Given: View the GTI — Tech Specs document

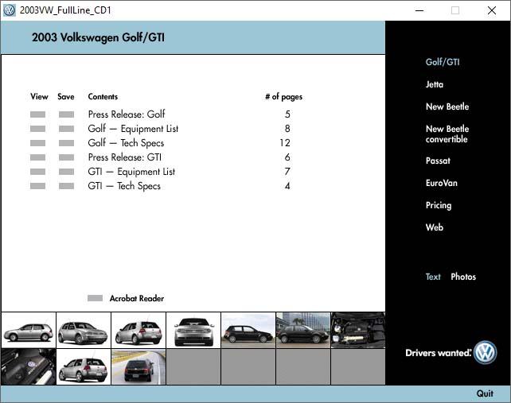Looking at the screenshot, I should click(37, 186).
